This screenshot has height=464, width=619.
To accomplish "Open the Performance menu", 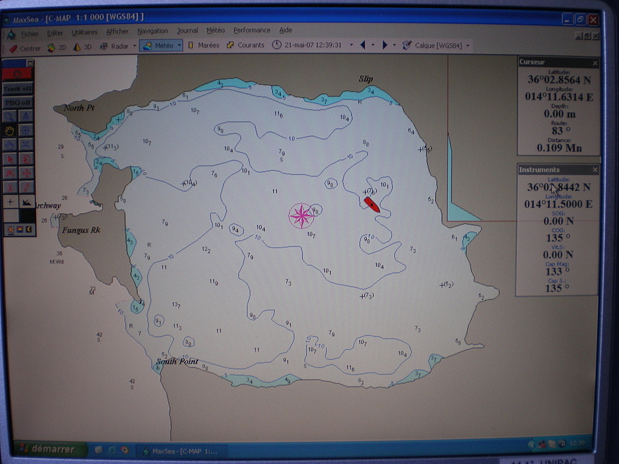I will tap(252, 30).
